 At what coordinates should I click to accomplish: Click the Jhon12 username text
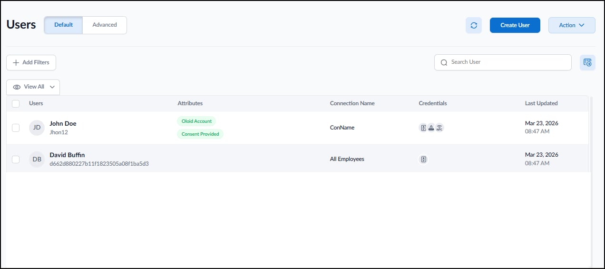coord(59,132)
